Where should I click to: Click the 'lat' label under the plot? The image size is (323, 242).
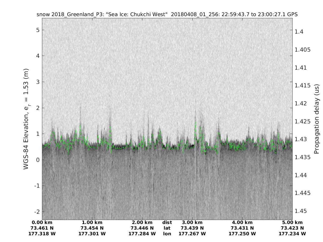click(167, 228)
